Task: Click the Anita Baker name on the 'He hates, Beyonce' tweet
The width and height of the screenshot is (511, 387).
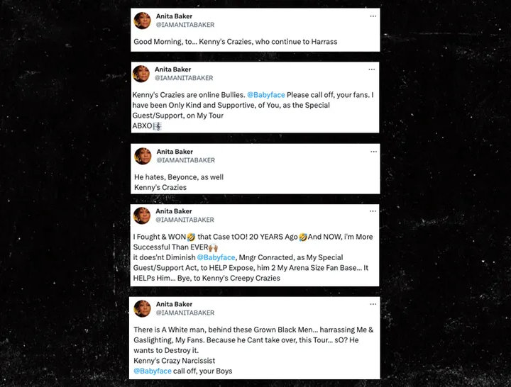Action: click(x=175, y=152)
